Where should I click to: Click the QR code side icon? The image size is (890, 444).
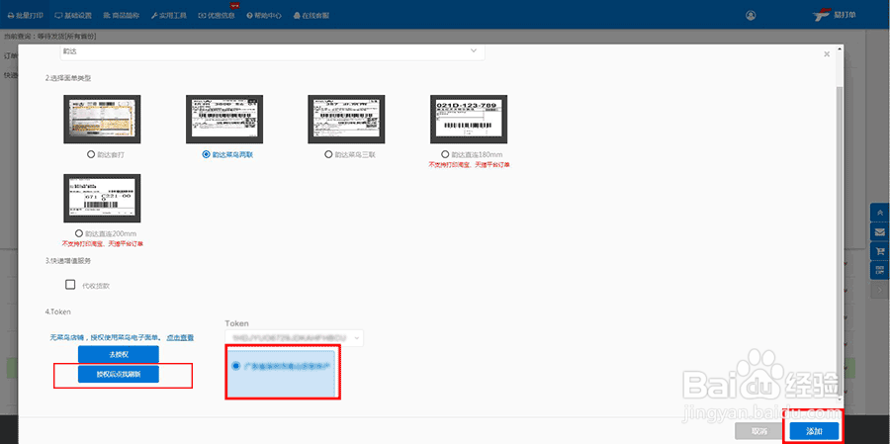point(880,270)
